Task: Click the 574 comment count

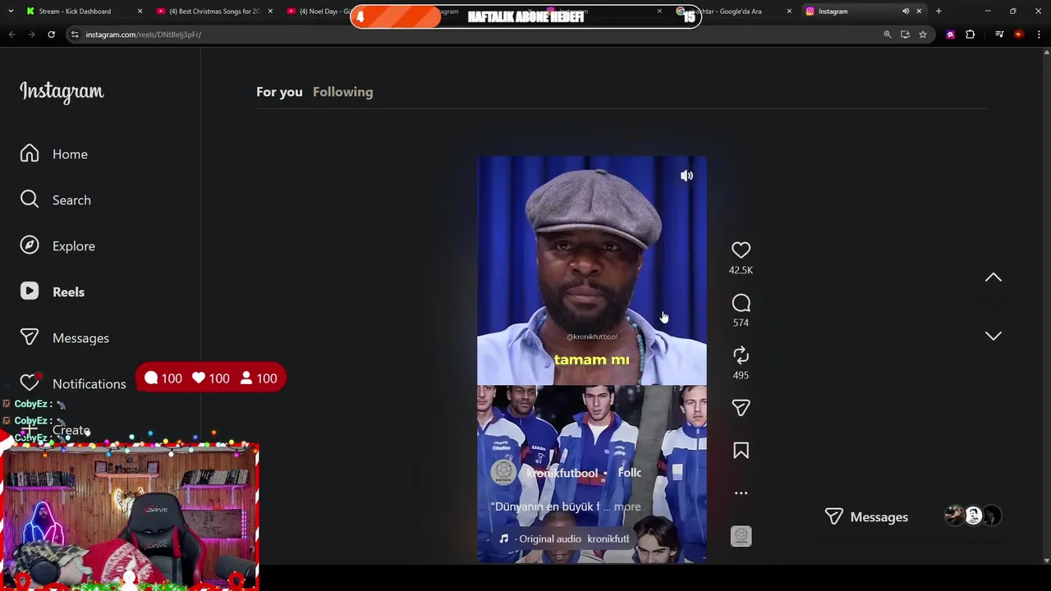Action: point(741,323)
